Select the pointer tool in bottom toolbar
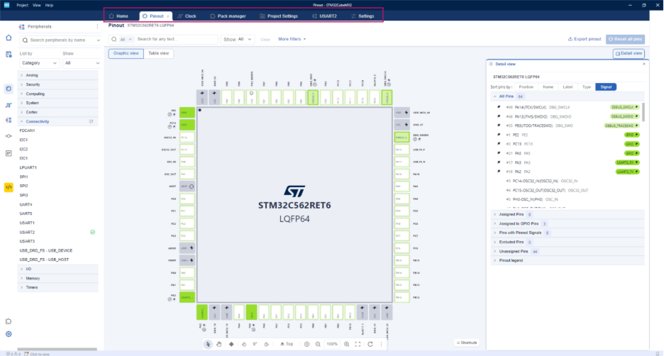 [x=208, y=344]
